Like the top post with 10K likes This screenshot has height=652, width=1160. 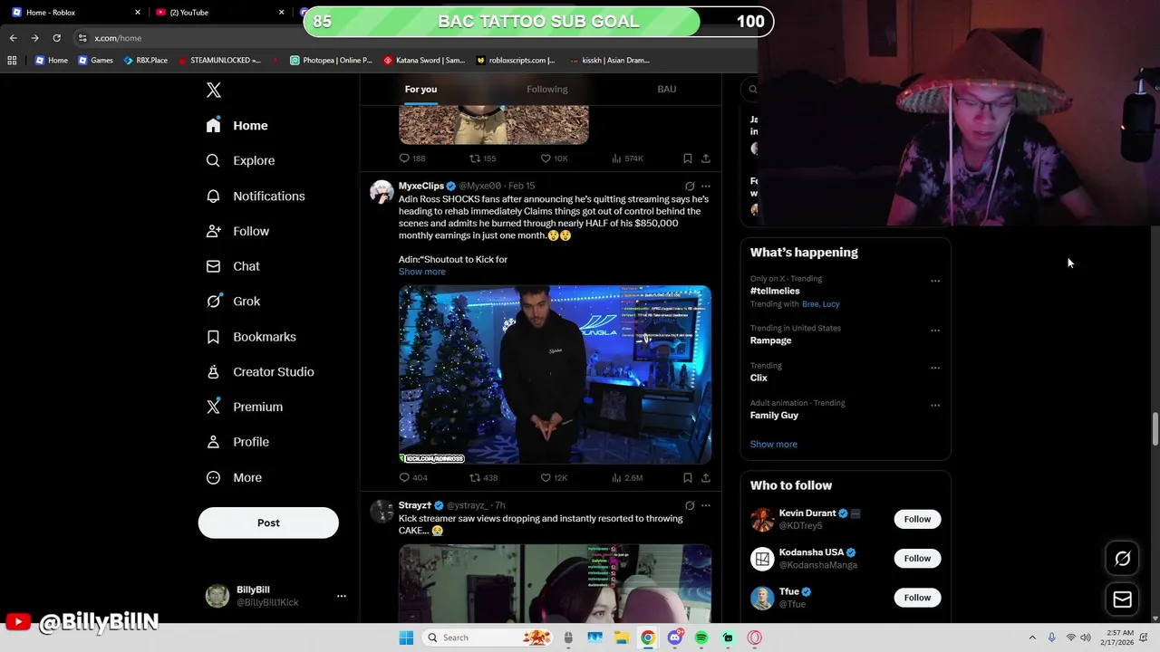click(554, 158)
